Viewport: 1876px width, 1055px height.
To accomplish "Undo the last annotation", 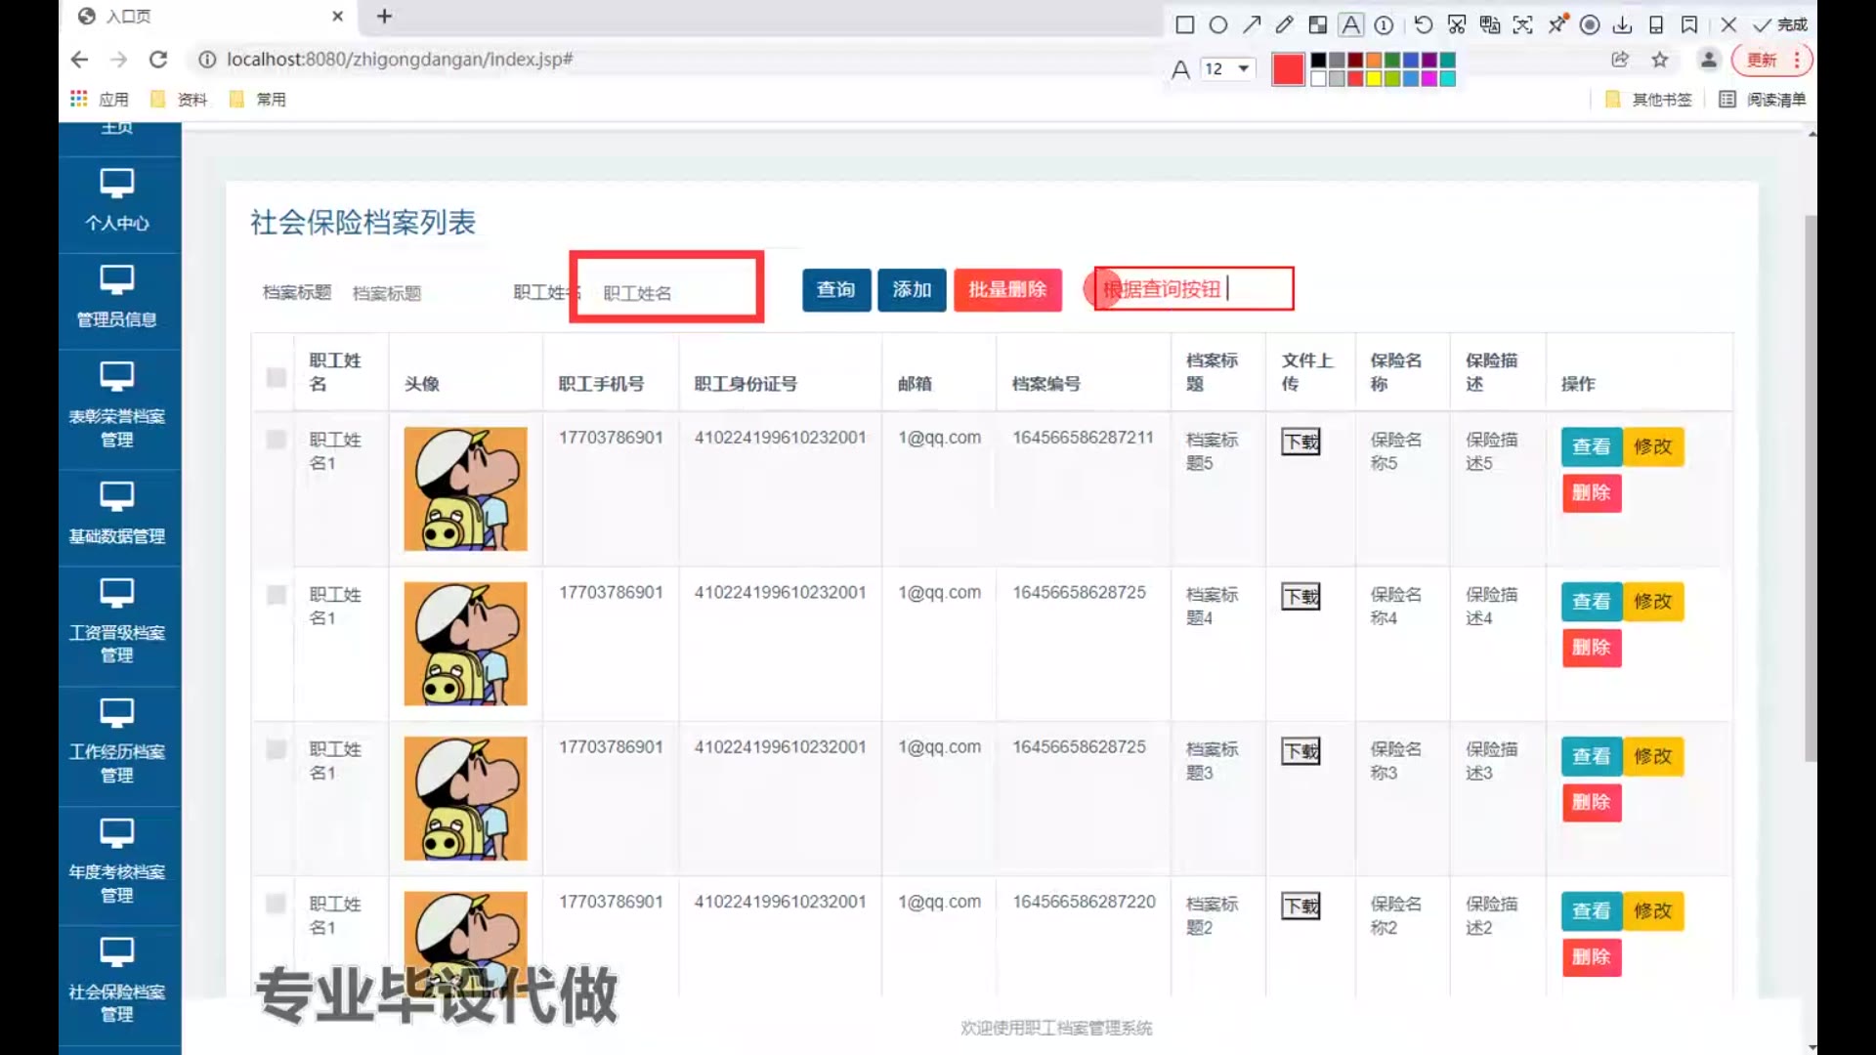I will pos(1423,25).
